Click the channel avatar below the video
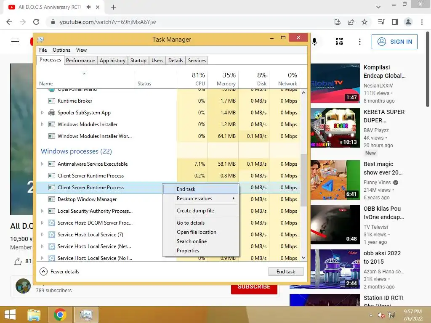This screenshot has width=431, height=323. coord(23,286)
